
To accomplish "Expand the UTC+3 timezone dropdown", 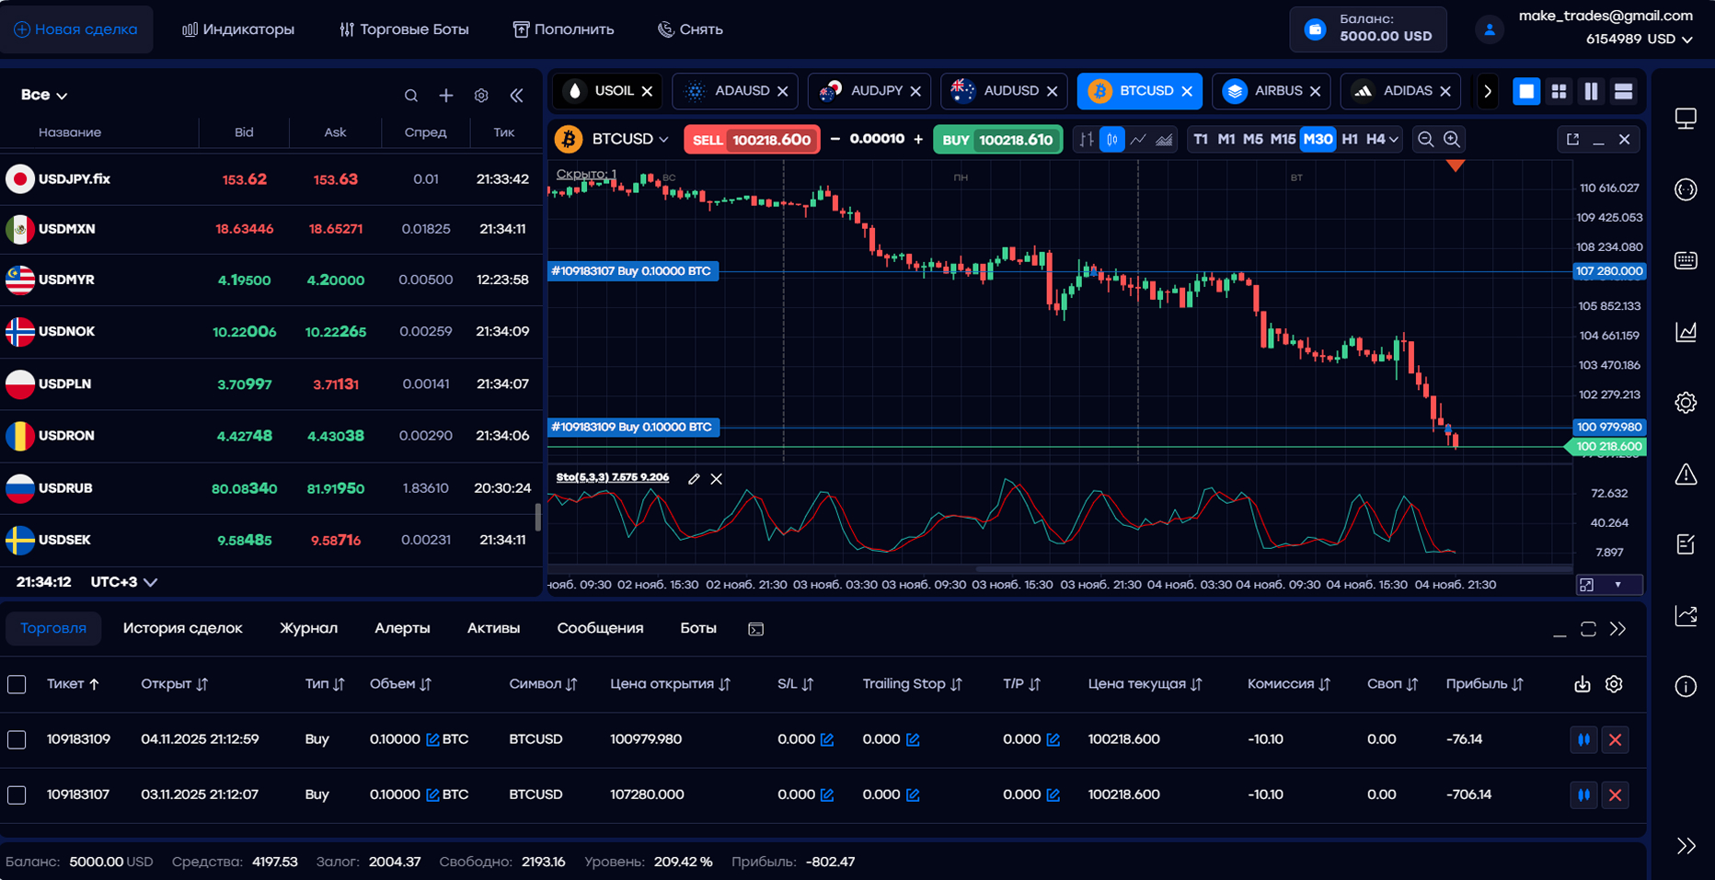I will point(123,583).
